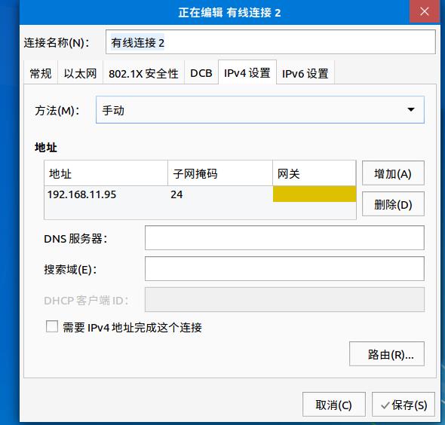Select the 802.1X 安全性 tab

143,73
